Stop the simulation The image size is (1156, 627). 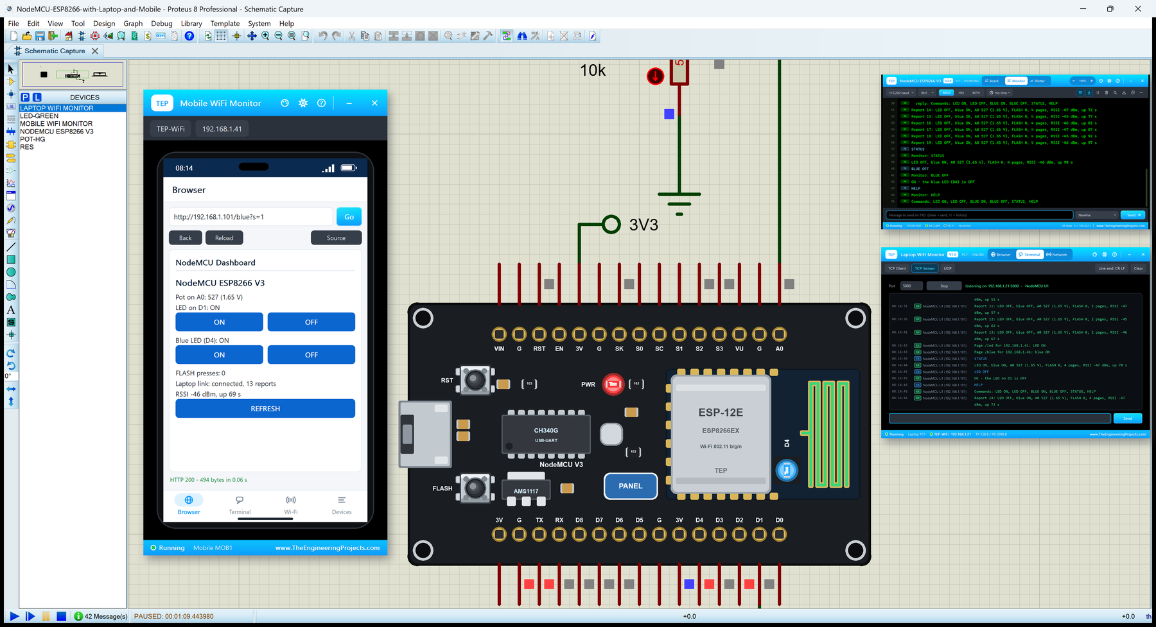click(61, 616)
